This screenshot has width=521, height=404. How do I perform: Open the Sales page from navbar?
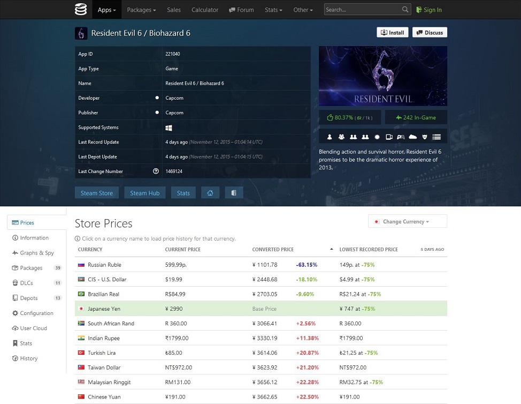[174, 10]
